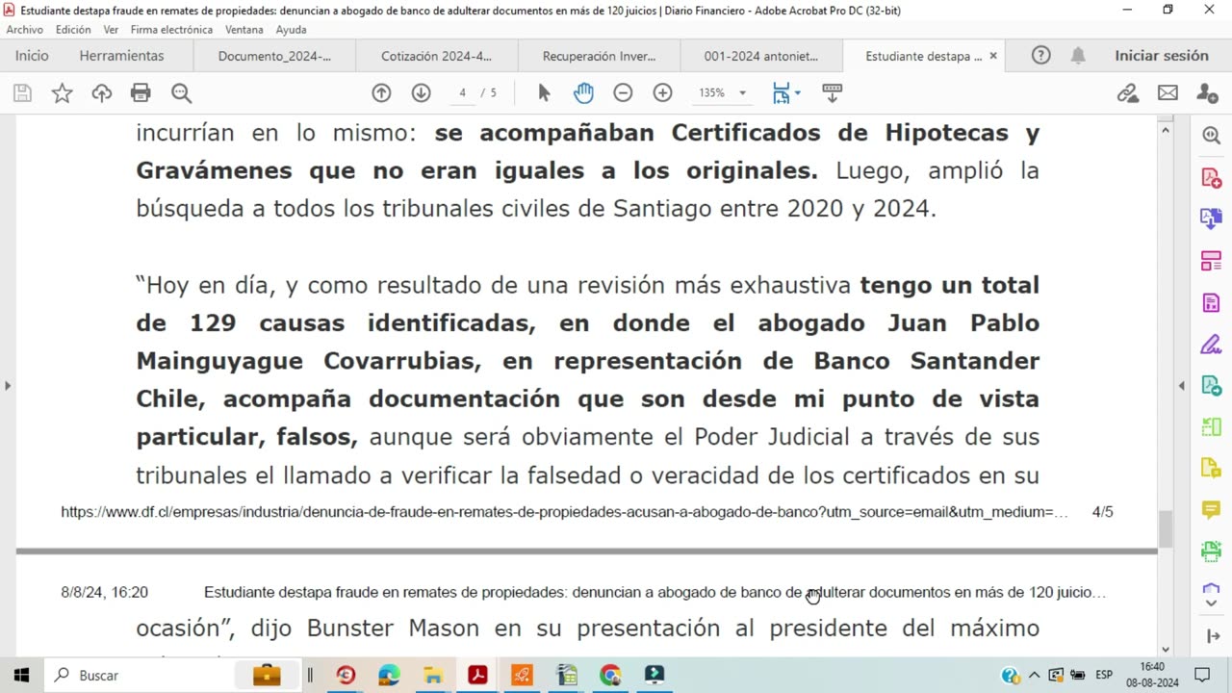Viewport: 1232px width, 693px height.
Task: Select the arrow selection tool
Action: click(544, 93)
